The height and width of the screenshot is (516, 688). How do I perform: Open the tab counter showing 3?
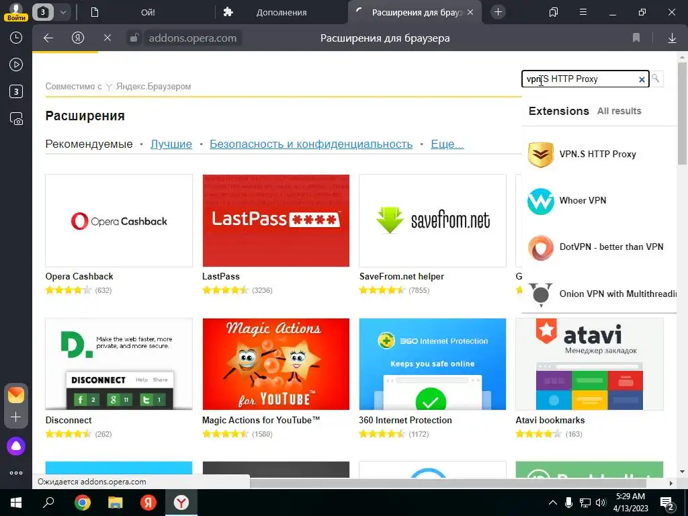click(x=42, y=12)
